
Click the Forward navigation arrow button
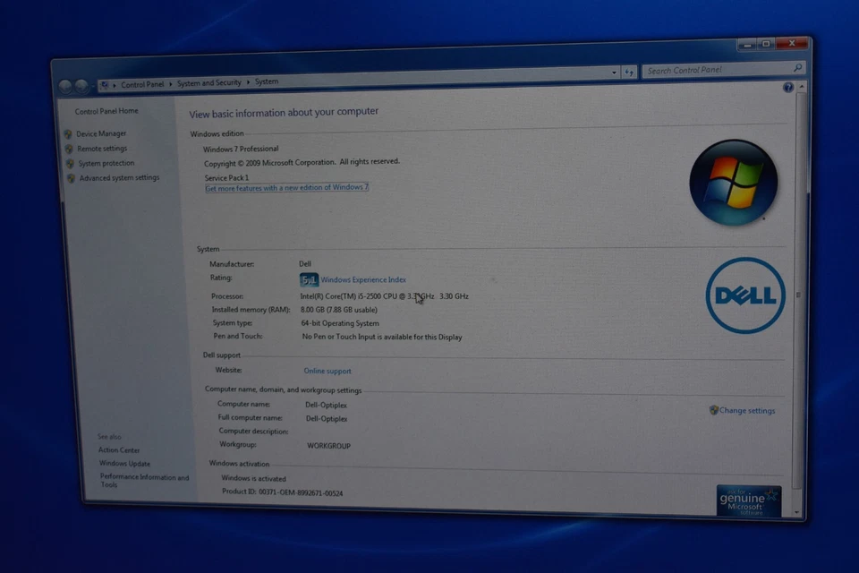click(x=81, y=86)
